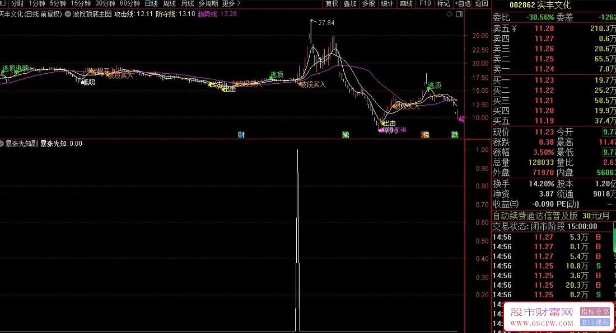Click the 卖二 ask row at 11.25
This screenshot has width=616, height=333.
pos(554,59)
